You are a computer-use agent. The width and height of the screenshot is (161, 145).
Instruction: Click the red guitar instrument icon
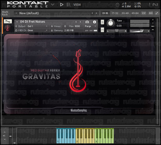click(8, 28)
